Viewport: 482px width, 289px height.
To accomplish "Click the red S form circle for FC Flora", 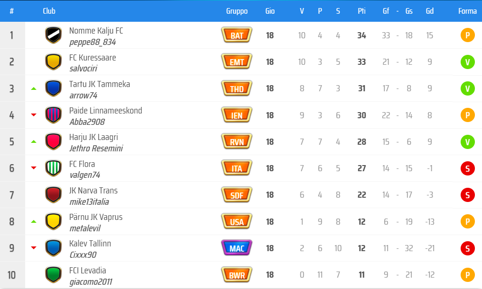I will (x=467, y=168).
